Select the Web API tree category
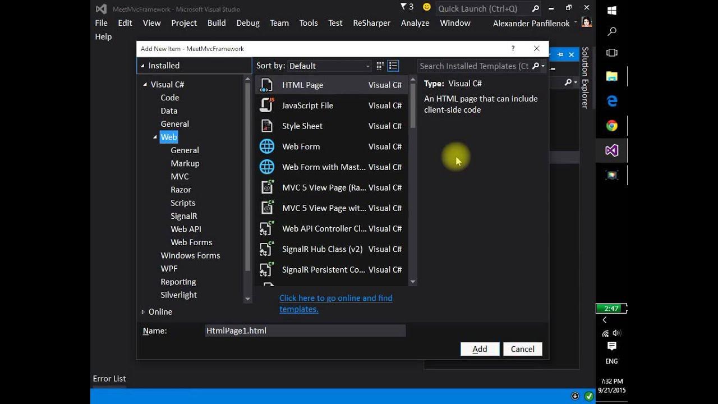Image resolution: width=718 pixels, height=404 pixels. tap(186, 229)
